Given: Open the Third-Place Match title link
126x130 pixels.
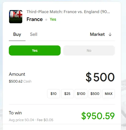Looking at the screenshot, I should pyautogui.click(x=68, y=12).
